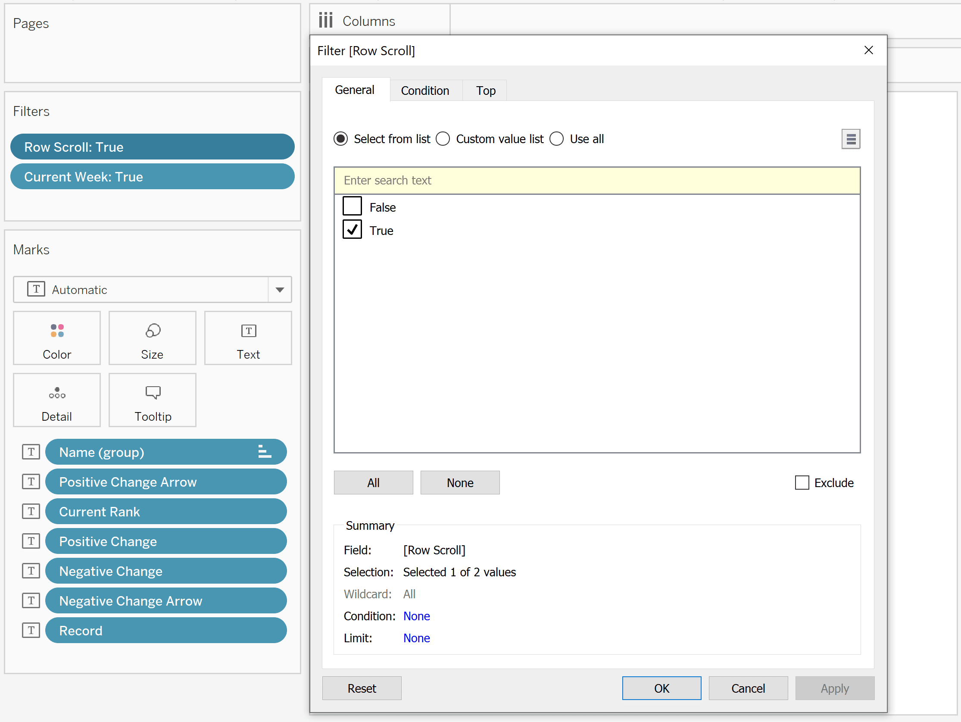The width and height of the screenshot is (961, 722).
Task: Enable the Exclude checkbox
Action: [802, 482]
